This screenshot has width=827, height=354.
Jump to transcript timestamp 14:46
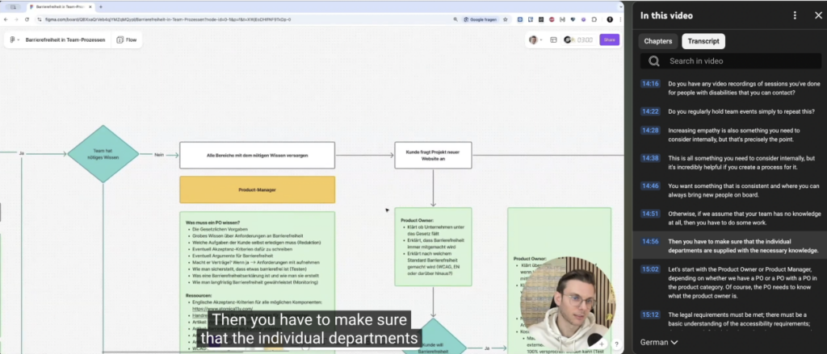pos(650,185)
